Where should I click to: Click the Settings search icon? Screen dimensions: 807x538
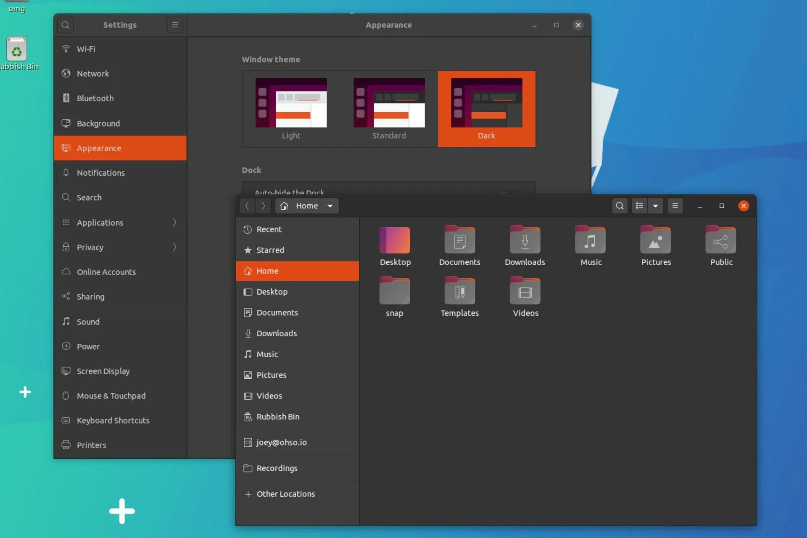(x=66, y=25)
